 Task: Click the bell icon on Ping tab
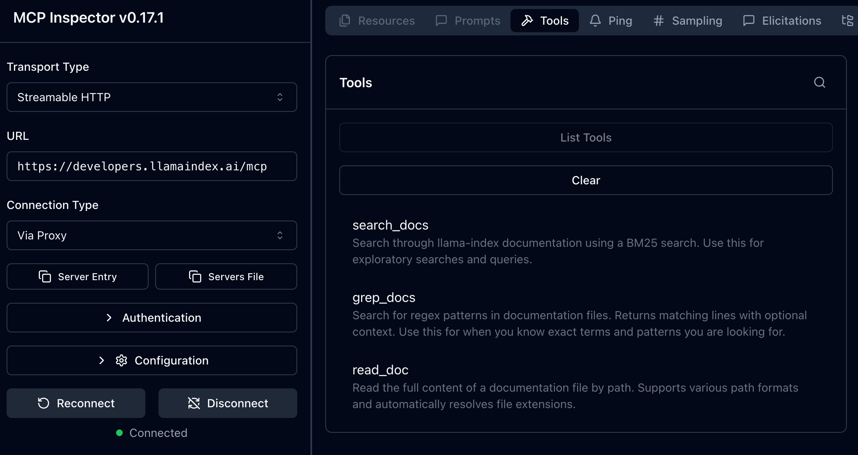[x=595, y=21]
